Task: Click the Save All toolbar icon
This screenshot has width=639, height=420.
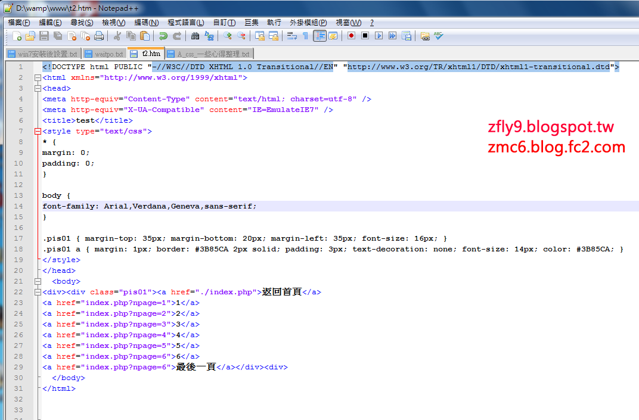Action: pos(58,36)
